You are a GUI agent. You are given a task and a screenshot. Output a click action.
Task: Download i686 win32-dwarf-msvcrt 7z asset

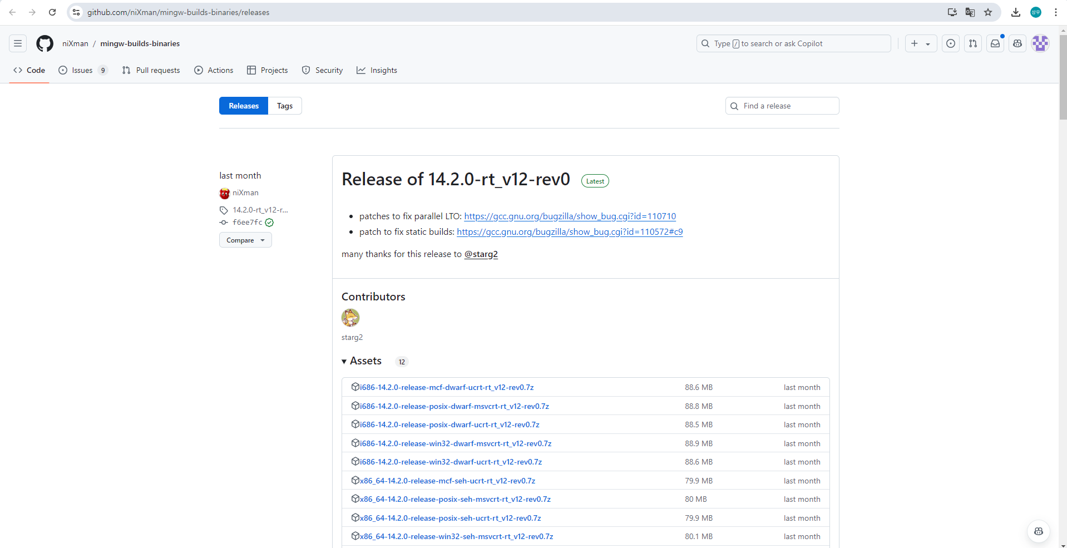pos(456,443)
